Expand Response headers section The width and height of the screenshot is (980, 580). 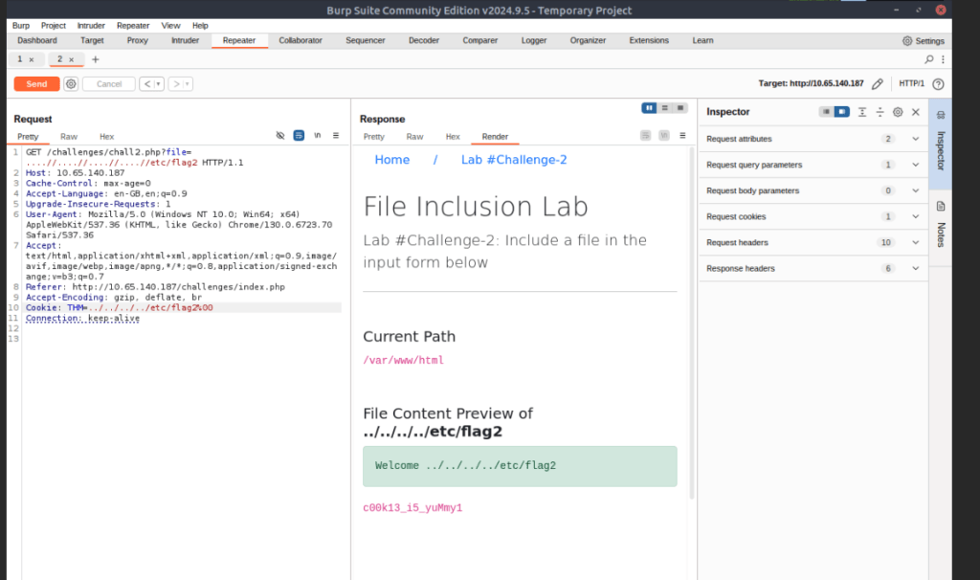813,268
